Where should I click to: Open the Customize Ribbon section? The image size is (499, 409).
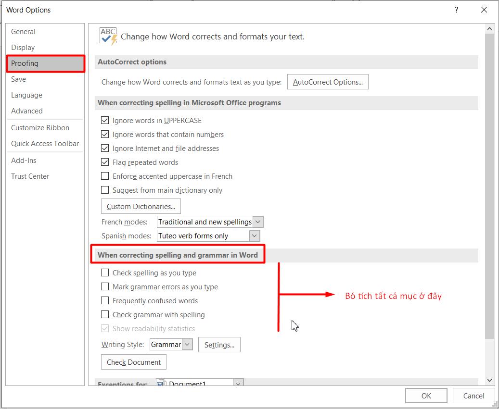(x=40, y=128)
